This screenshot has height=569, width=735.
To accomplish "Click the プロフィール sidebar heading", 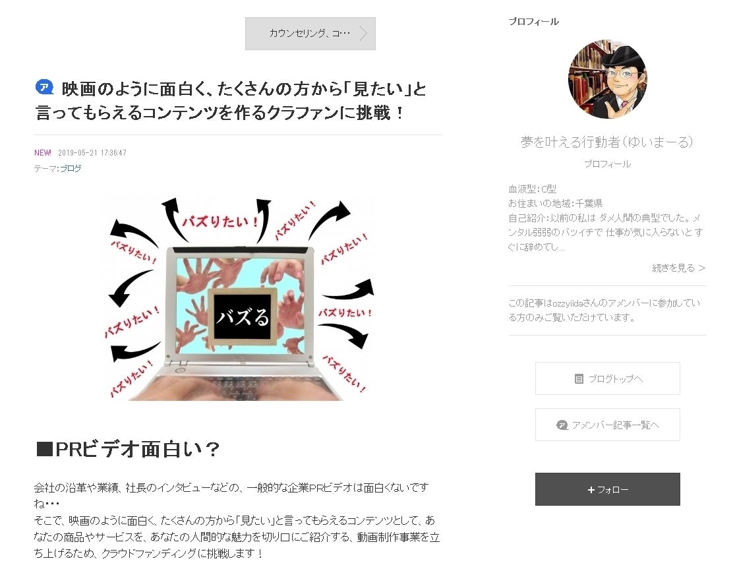I will tap(533, 22).
